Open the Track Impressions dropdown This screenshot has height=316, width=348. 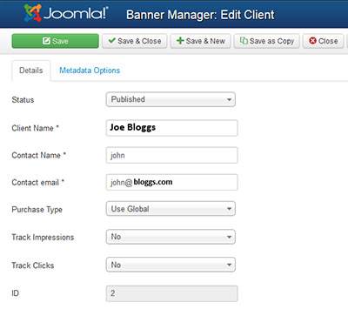pyautogui.click(x=171, y=237)
